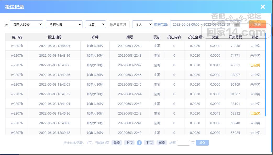Close the 投注记录 dialog with X icon
This screenshot has width=273, height=155.
point(263,7)
